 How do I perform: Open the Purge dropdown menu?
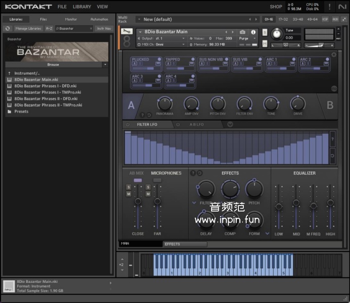(245, 38)
